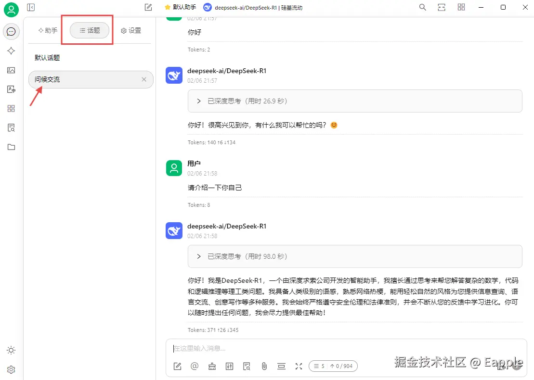Attach a file with the paperclip icon

click(x=264, y=366)
